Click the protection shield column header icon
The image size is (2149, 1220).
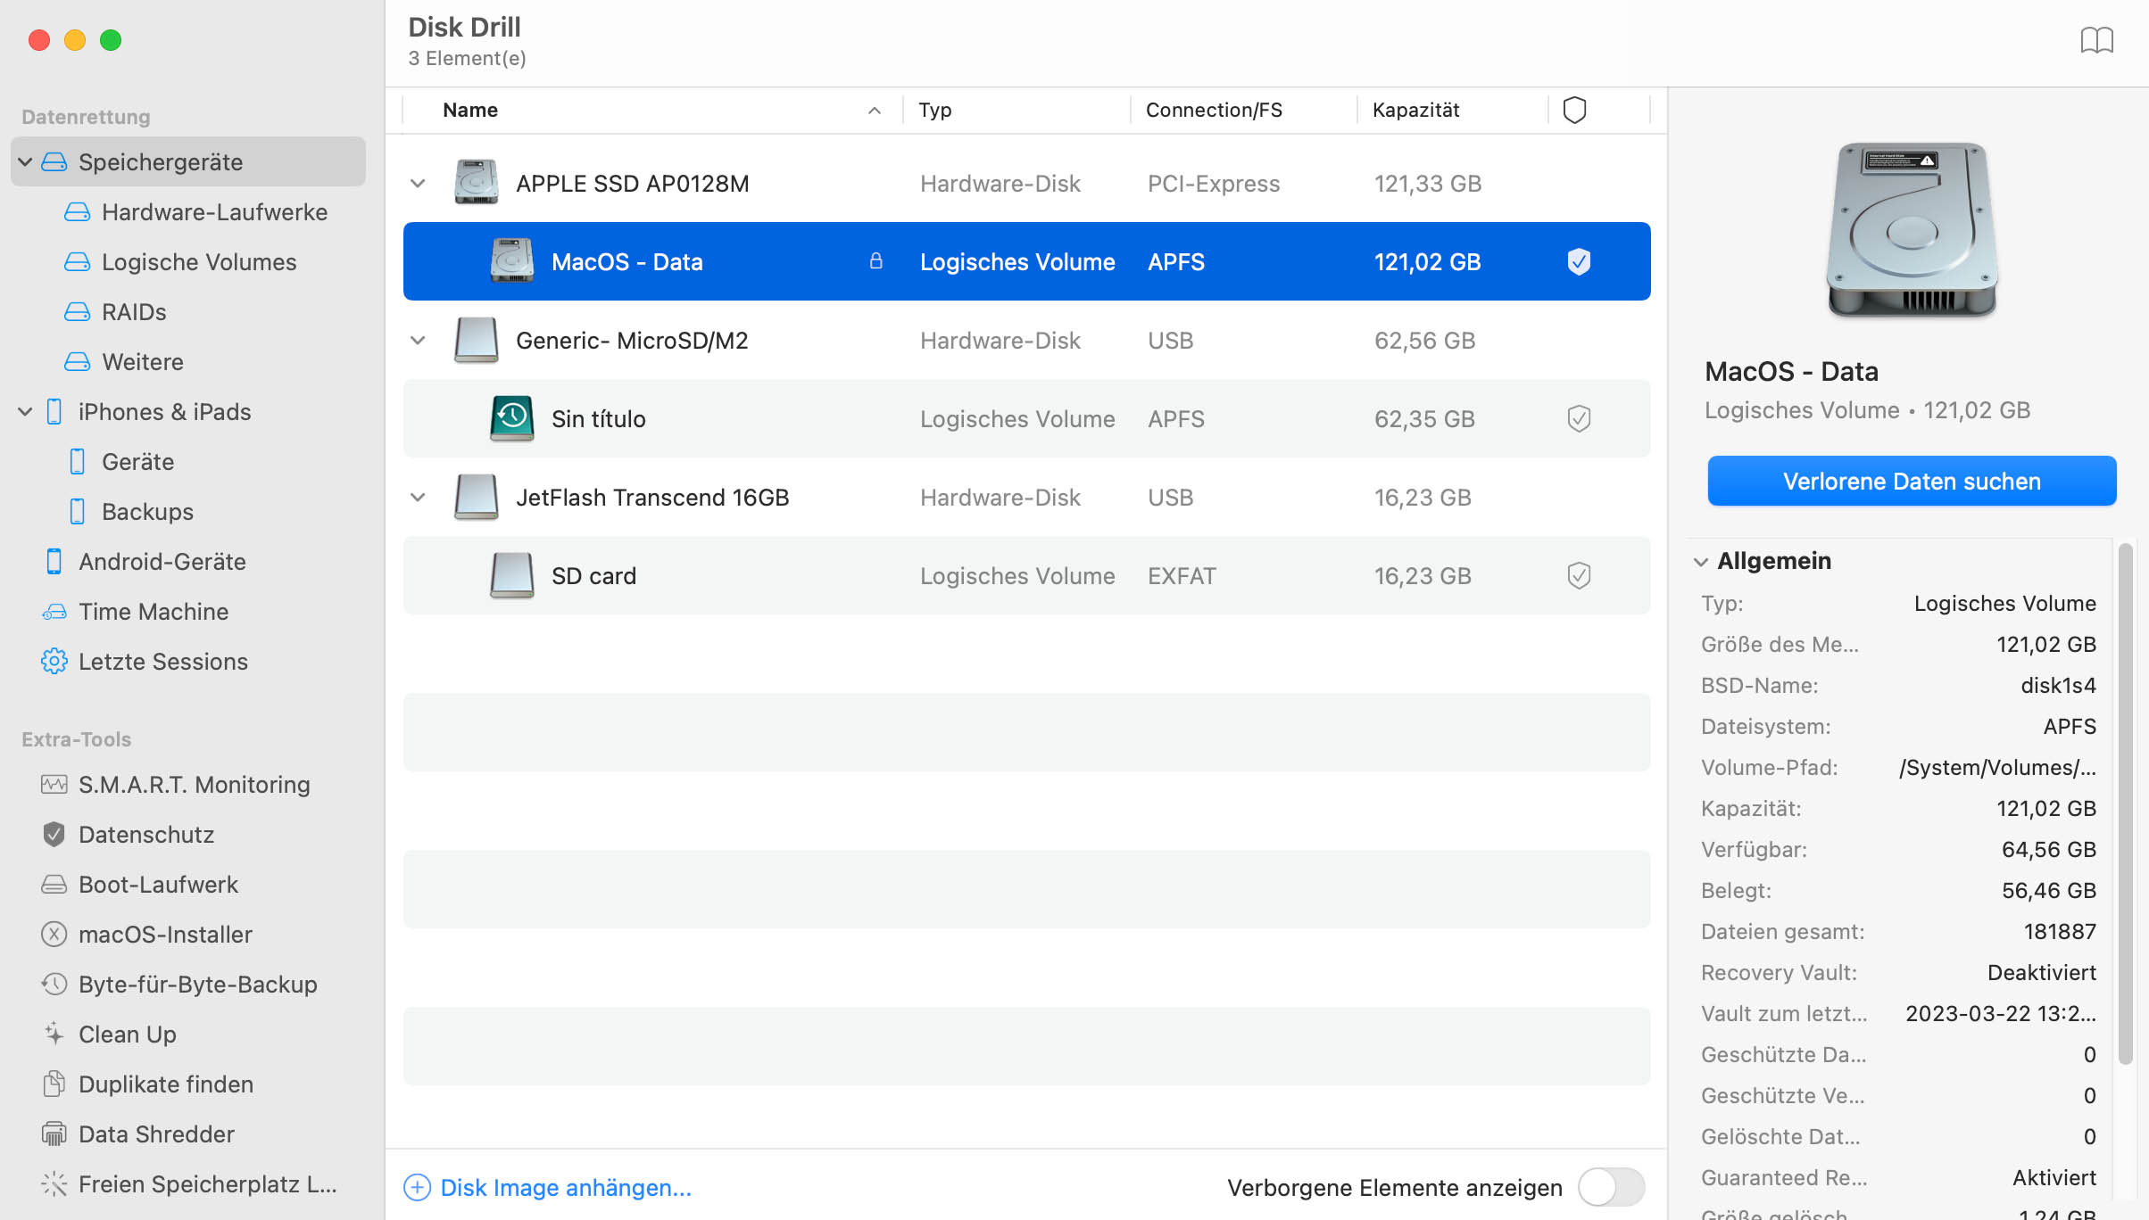pos(1575,111)
